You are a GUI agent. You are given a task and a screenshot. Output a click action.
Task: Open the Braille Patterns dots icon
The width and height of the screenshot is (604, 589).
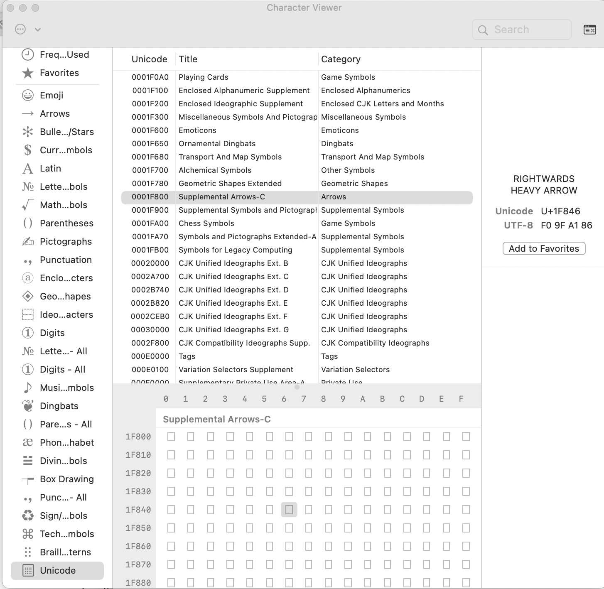coord(28,552)
